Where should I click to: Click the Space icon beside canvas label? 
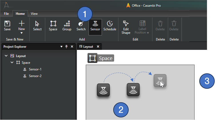click(92, 58)
